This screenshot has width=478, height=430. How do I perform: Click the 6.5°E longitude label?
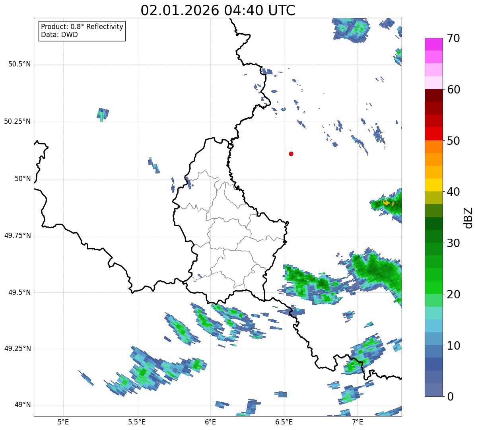(284, 422)
